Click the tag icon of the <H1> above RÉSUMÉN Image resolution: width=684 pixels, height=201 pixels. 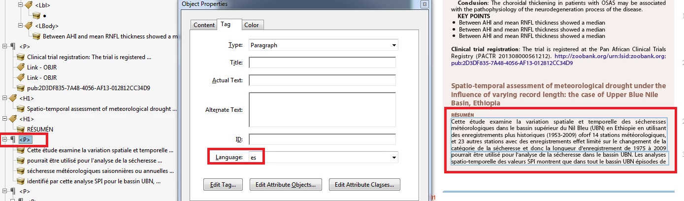[x=13, y=119]
